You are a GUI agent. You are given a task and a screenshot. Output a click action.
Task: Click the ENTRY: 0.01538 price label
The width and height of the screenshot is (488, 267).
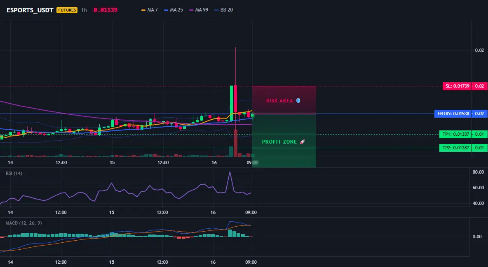pyautogui.click(x=453, y=114)
